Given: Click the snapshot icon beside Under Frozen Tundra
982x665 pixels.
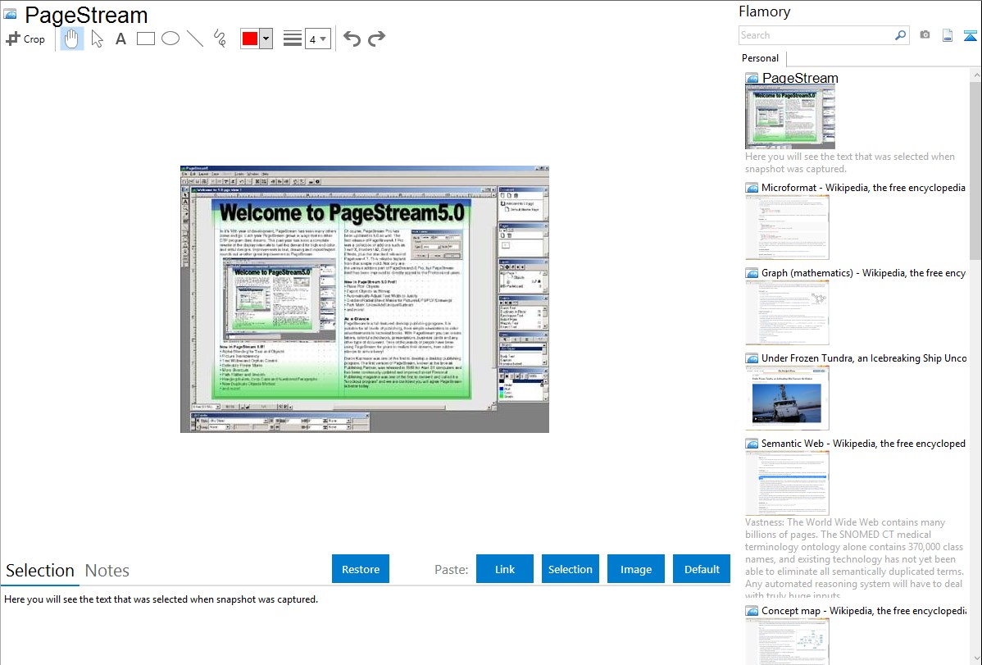Looking at the screenshot, I should pyautogui.click(x=752, y=358).
